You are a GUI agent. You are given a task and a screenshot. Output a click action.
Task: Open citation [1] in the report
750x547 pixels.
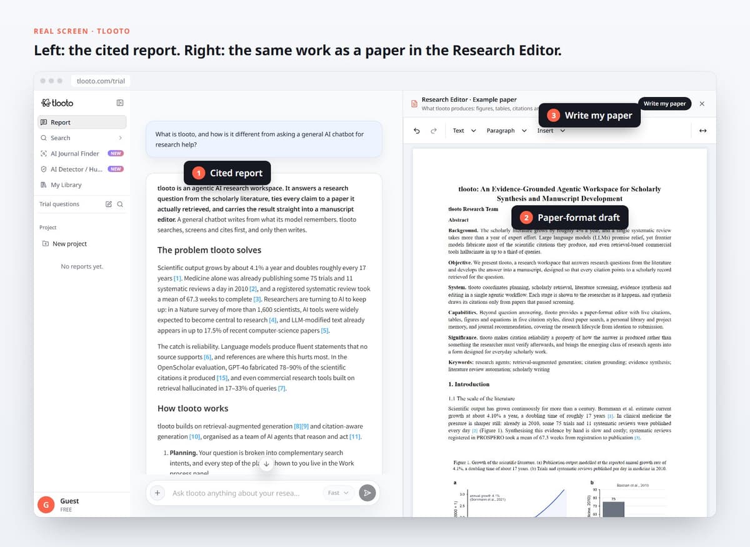[x=178, y=278]
